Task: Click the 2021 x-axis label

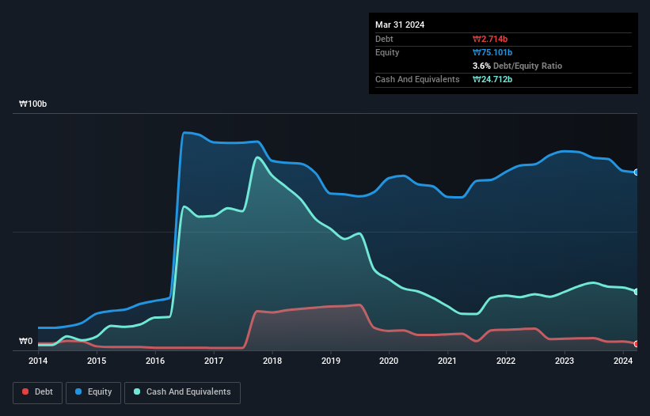Action: (447, 361)
